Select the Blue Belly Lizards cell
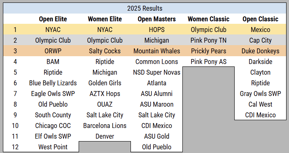289x153 pixels. tap(53, 83)
